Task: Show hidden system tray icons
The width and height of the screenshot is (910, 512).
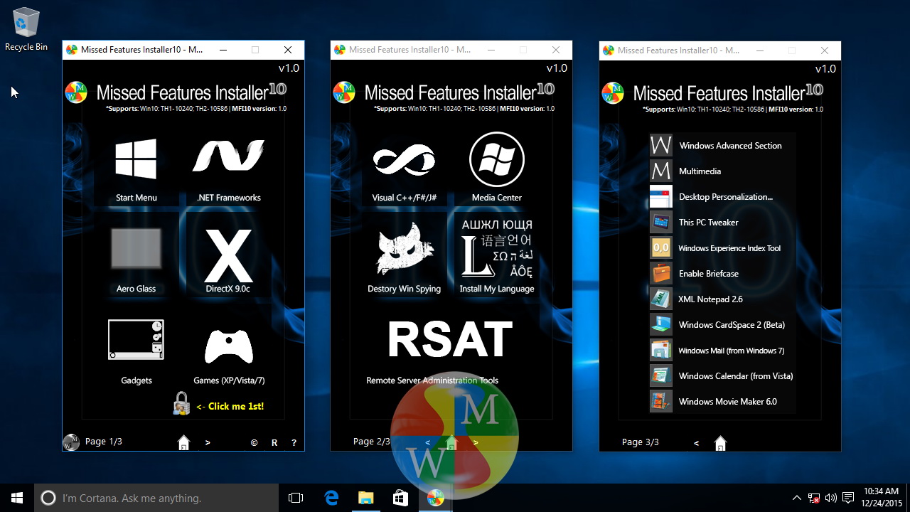Action: pos(797,498)
